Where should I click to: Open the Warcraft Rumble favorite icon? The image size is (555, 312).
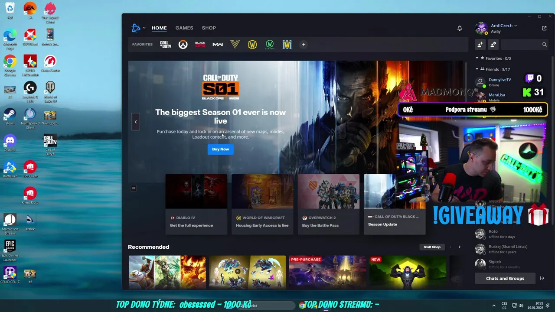point(287,44)
